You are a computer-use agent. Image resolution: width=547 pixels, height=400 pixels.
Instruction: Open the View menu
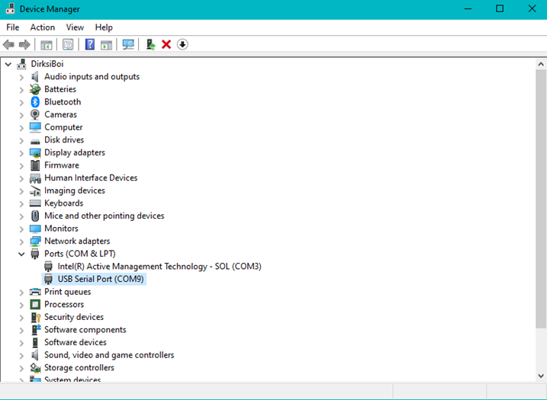75,27
